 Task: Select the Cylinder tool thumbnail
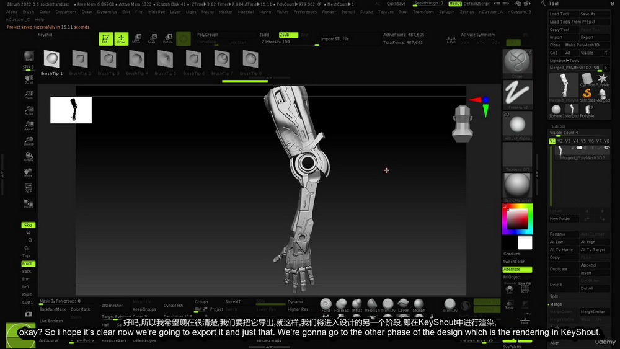pyautogui.click(x=587, y=80)
